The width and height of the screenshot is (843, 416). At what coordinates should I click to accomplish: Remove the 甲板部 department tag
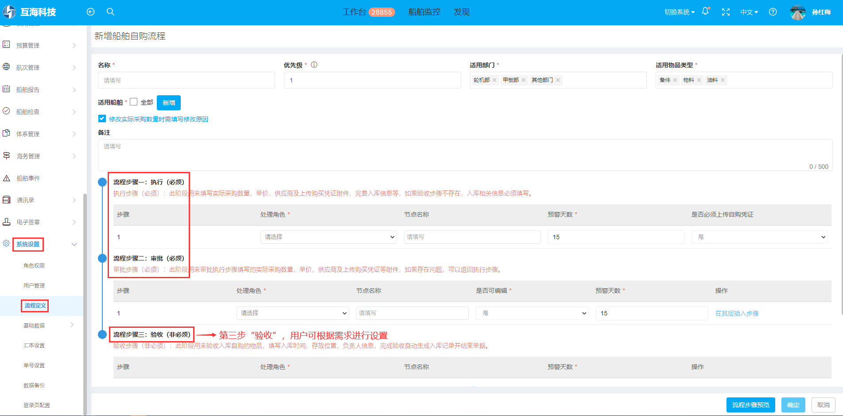(x=524, y=80)
